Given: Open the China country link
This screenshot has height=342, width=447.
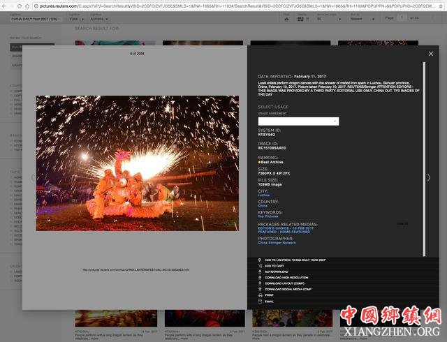Looking at the screenshot, I should [263, 206].
